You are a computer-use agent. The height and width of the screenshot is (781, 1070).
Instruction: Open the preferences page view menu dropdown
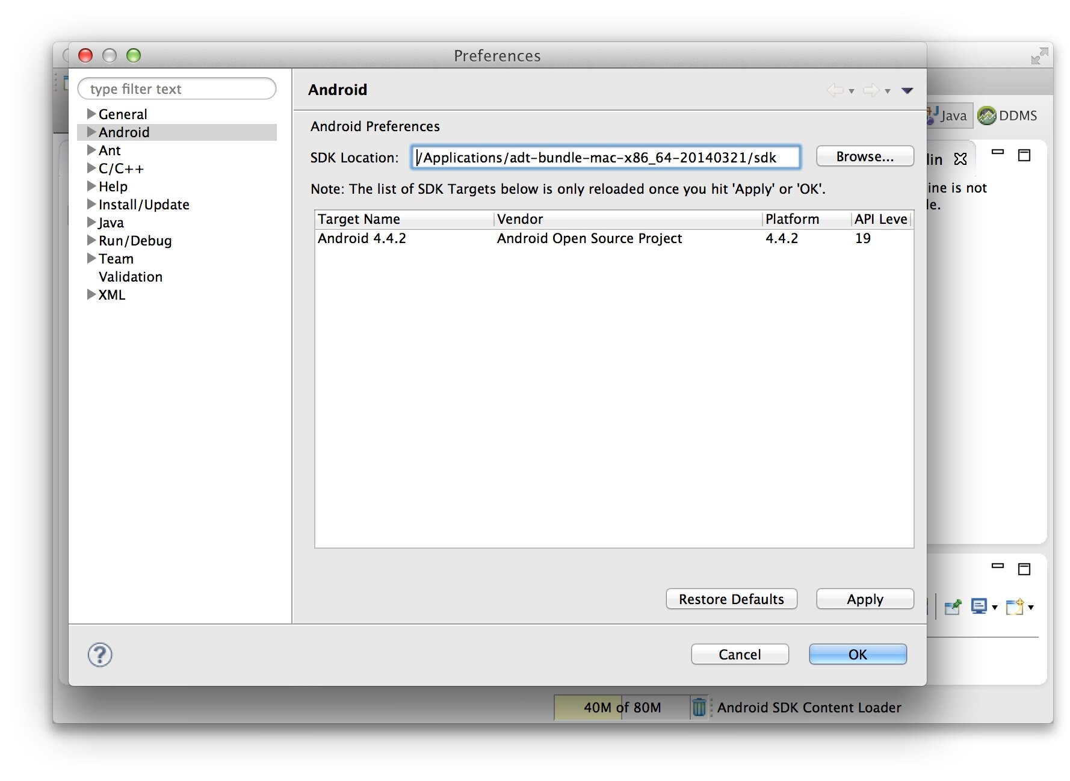[907, 91]
